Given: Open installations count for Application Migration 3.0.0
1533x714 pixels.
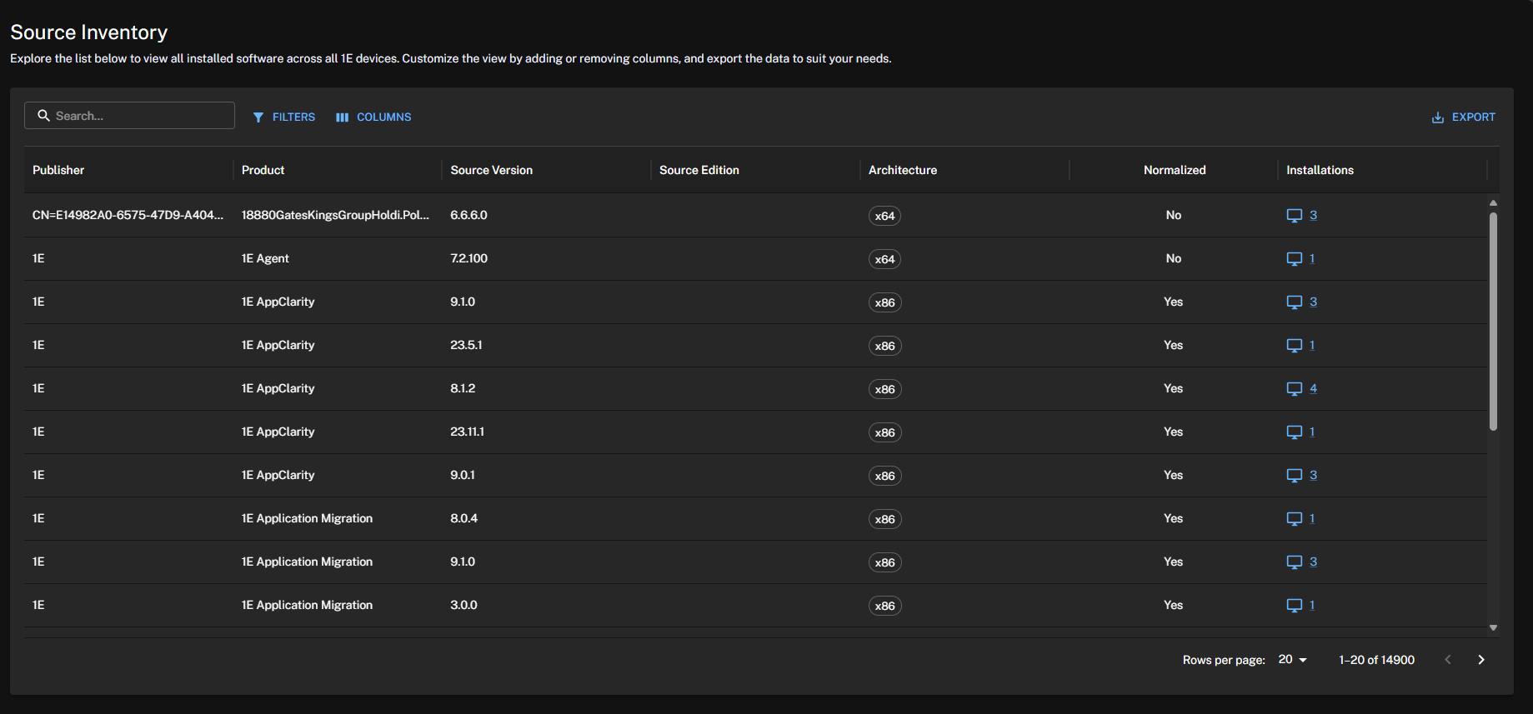Looking at the screenshot, I should pyautogui.click(x=1312, y=605).
